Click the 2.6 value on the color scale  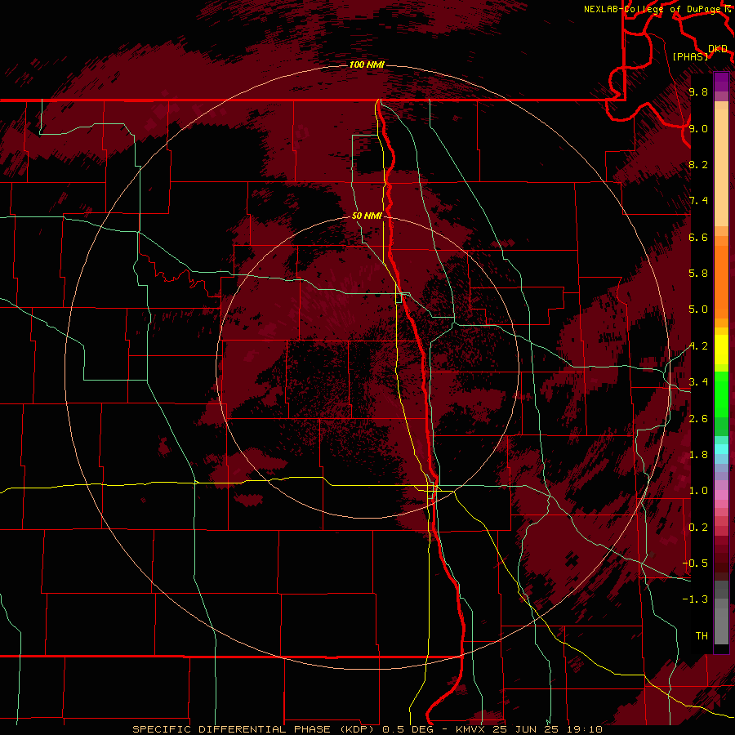pyautogui.click(x=698, y=419)
